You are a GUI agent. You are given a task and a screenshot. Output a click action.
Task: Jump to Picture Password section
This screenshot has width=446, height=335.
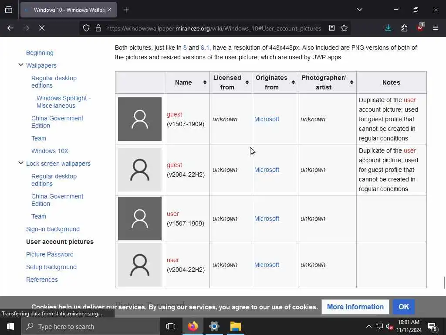pos(50,254)
